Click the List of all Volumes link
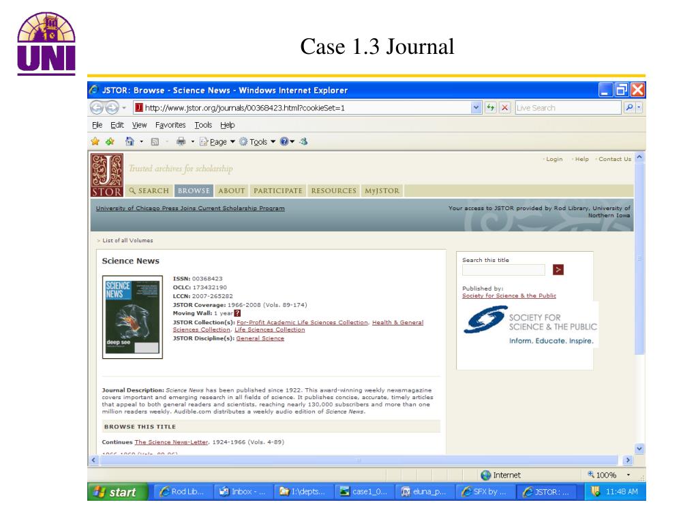 point(127,241)
